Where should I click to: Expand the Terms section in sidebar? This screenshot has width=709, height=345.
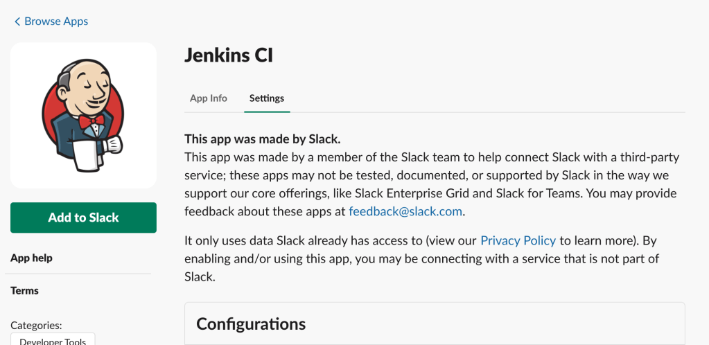[24, 290]
